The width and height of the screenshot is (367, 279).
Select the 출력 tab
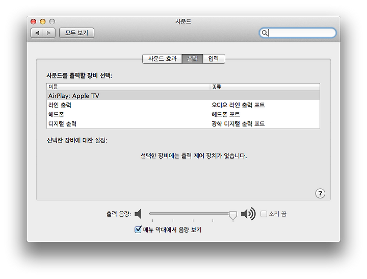[x=192, y=59]
